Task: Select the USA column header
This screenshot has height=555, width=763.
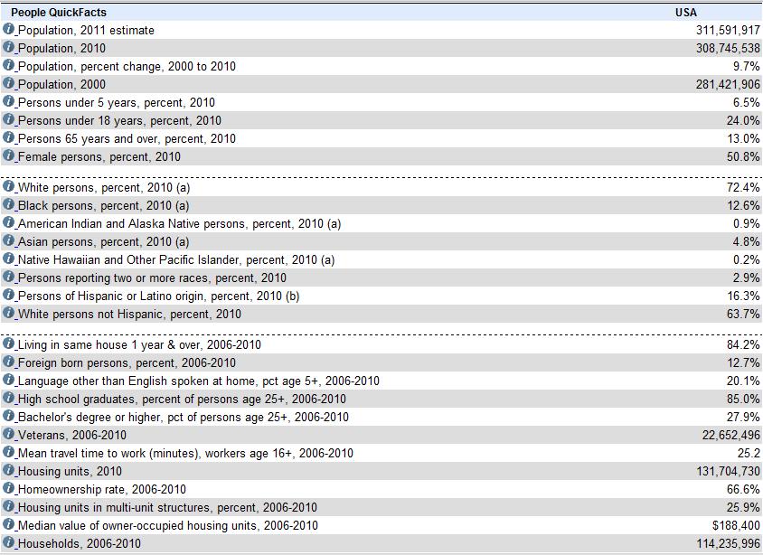Action: pyautogui.click(x=686, y=12)
